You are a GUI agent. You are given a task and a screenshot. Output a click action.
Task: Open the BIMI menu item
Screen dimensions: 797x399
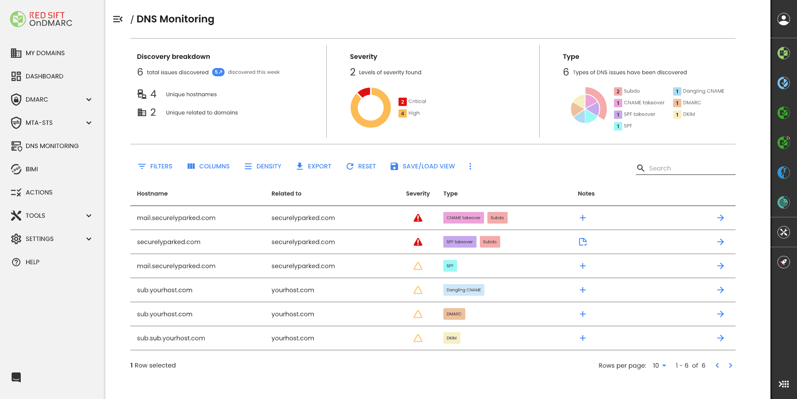(32, 169)
